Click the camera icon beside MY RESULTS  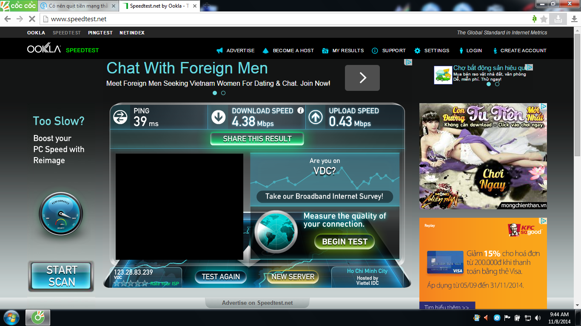pos(325,51)
